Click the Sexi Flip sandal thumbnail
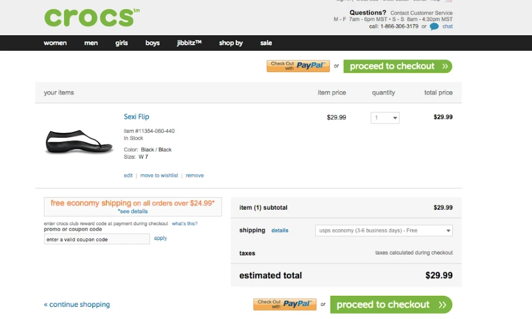Image resolution: width=532 pixels, height=319 pixels. click(x=79, y=142)
